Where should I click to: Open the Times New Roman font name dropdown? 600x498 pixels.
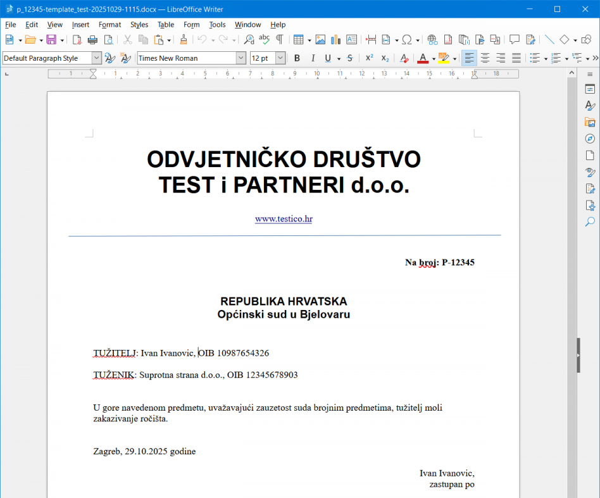coord(241,58)
